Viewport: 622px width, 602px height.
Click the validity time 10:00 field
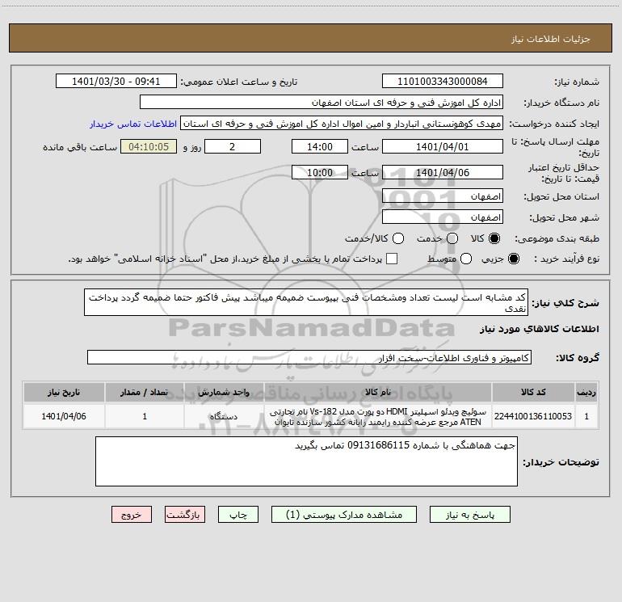[x=320, y=172]
